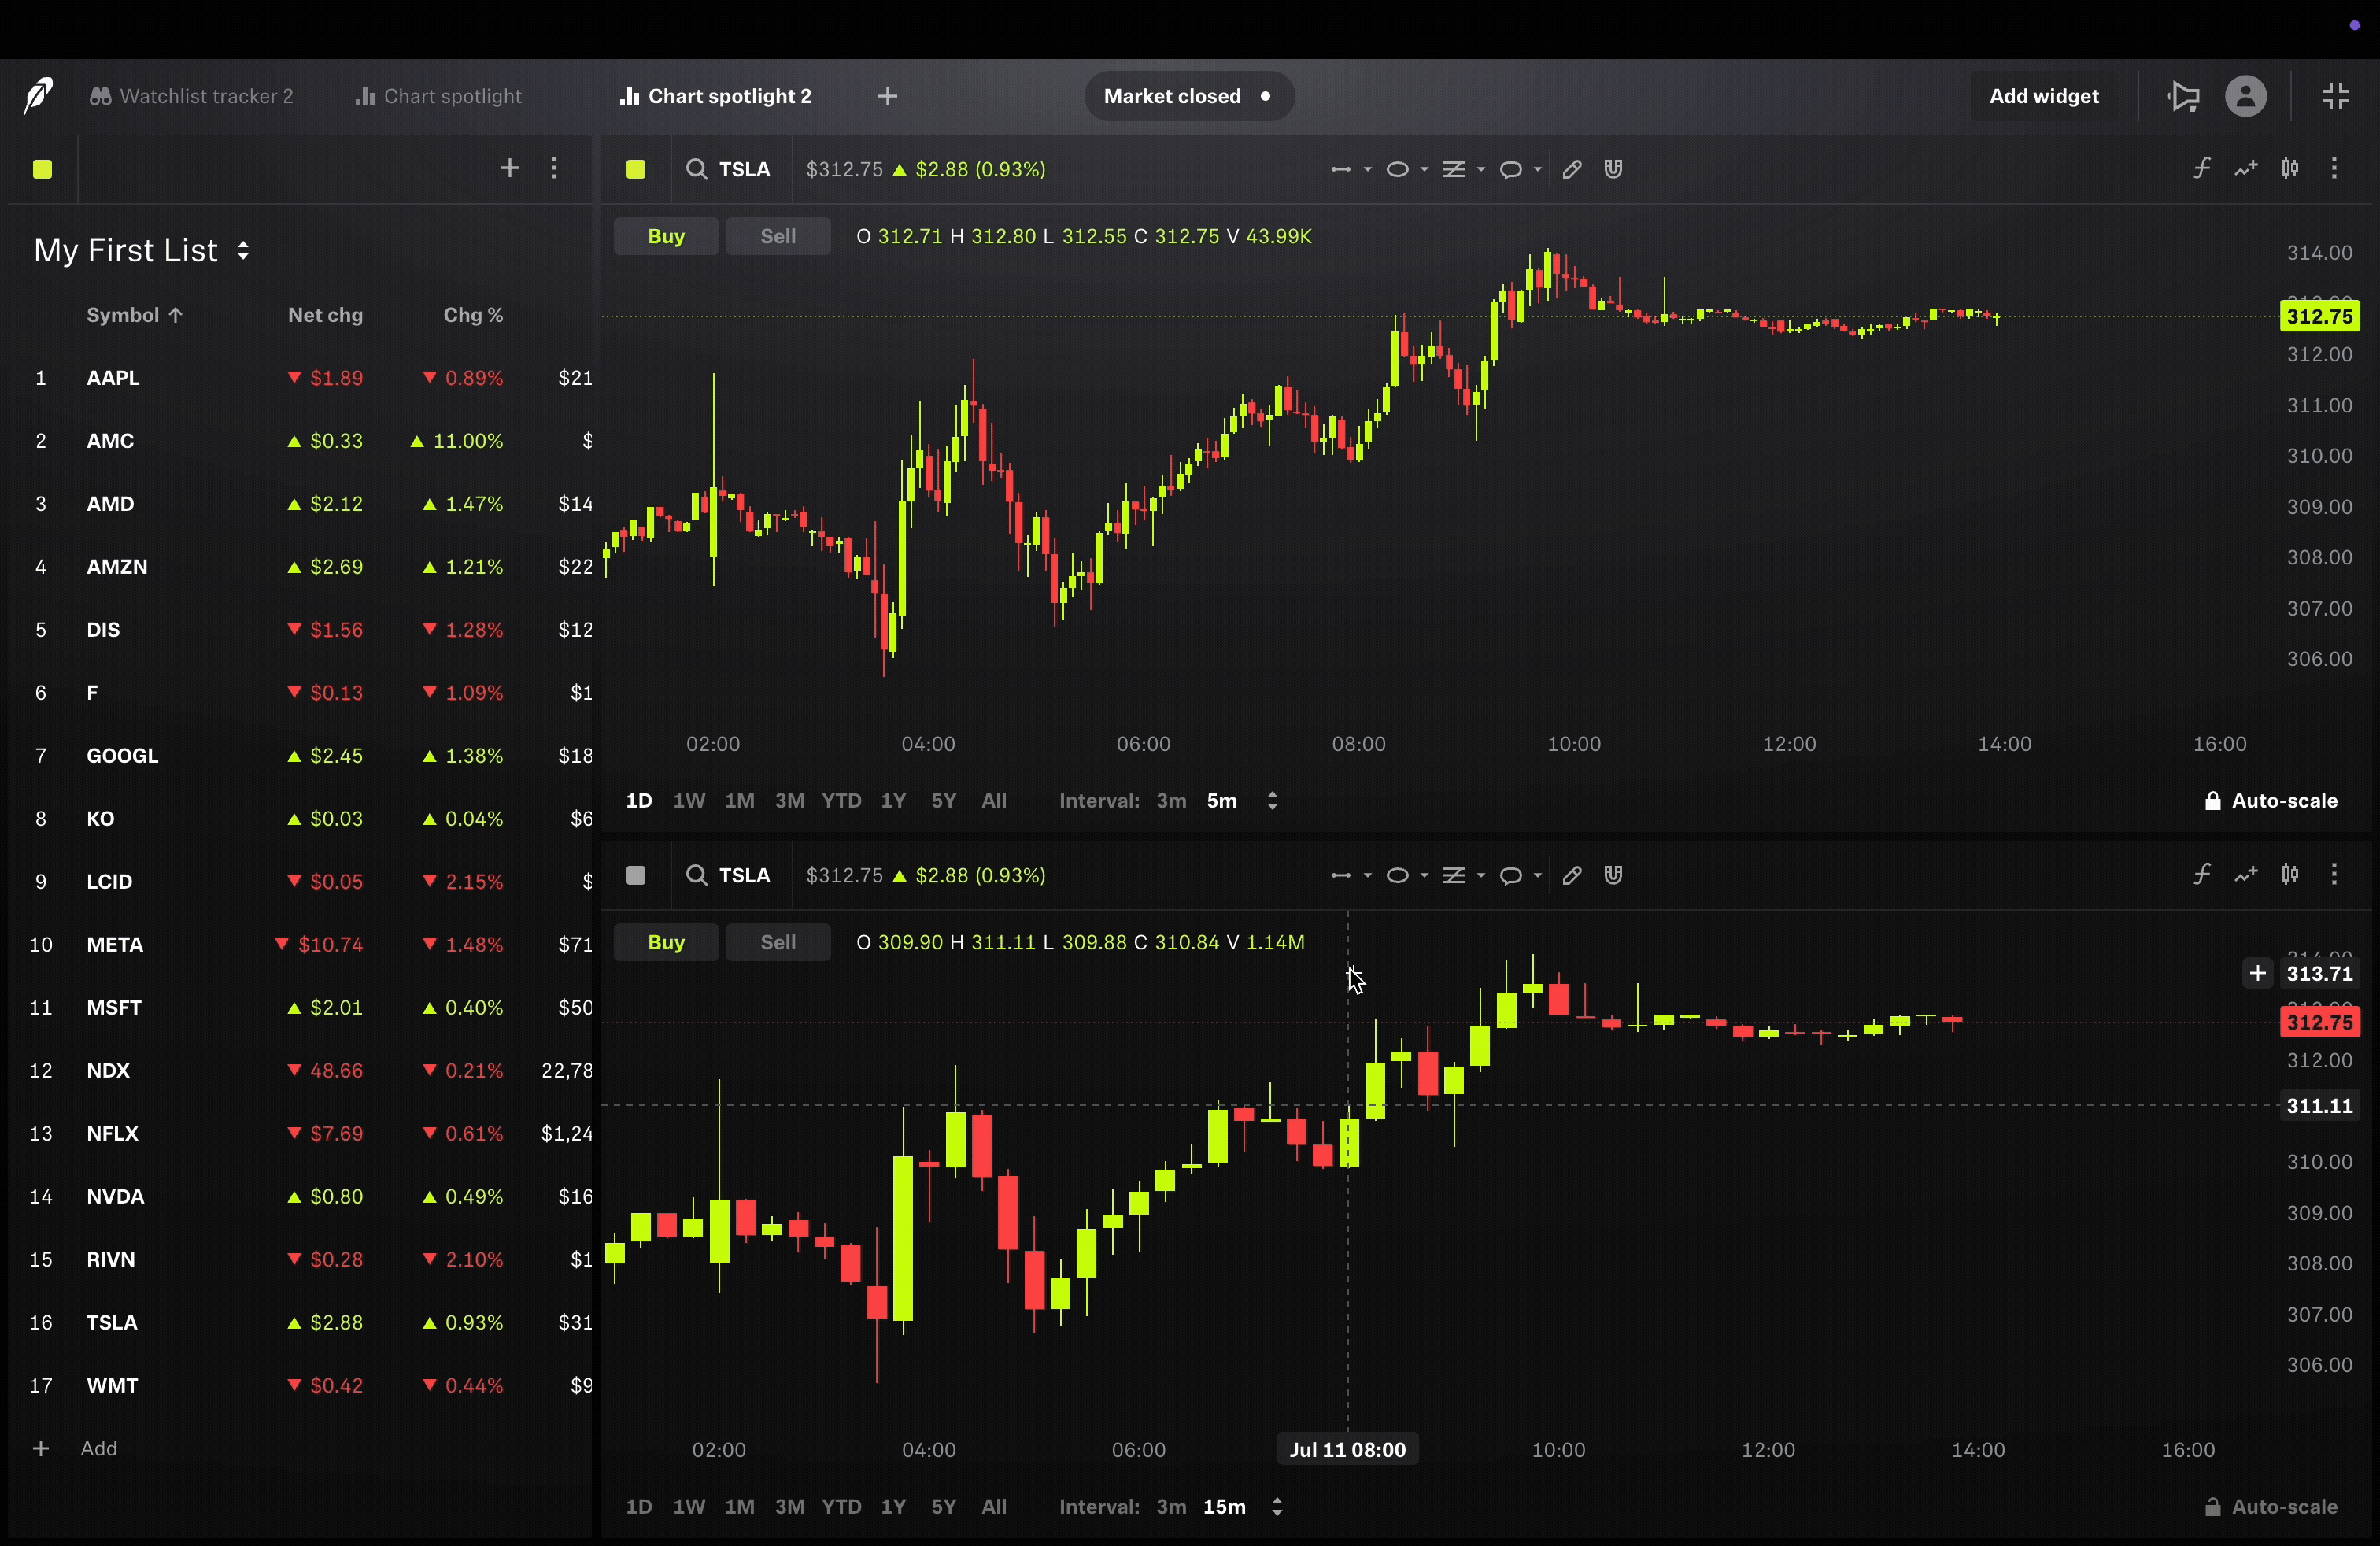This screenshot has width=2380, height=1546.
Task: Click Buy on the top TSLA chart
Action: tap(666, 236)
